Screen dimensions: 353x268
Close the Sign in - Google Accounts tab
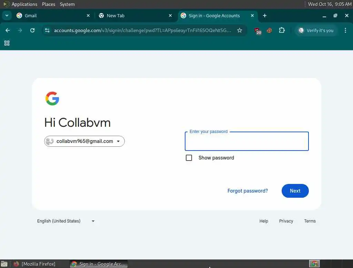click(252, 16)
